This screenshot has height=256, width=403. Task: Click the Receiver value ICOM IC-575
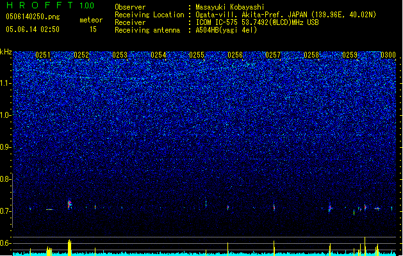click(217, 22)
